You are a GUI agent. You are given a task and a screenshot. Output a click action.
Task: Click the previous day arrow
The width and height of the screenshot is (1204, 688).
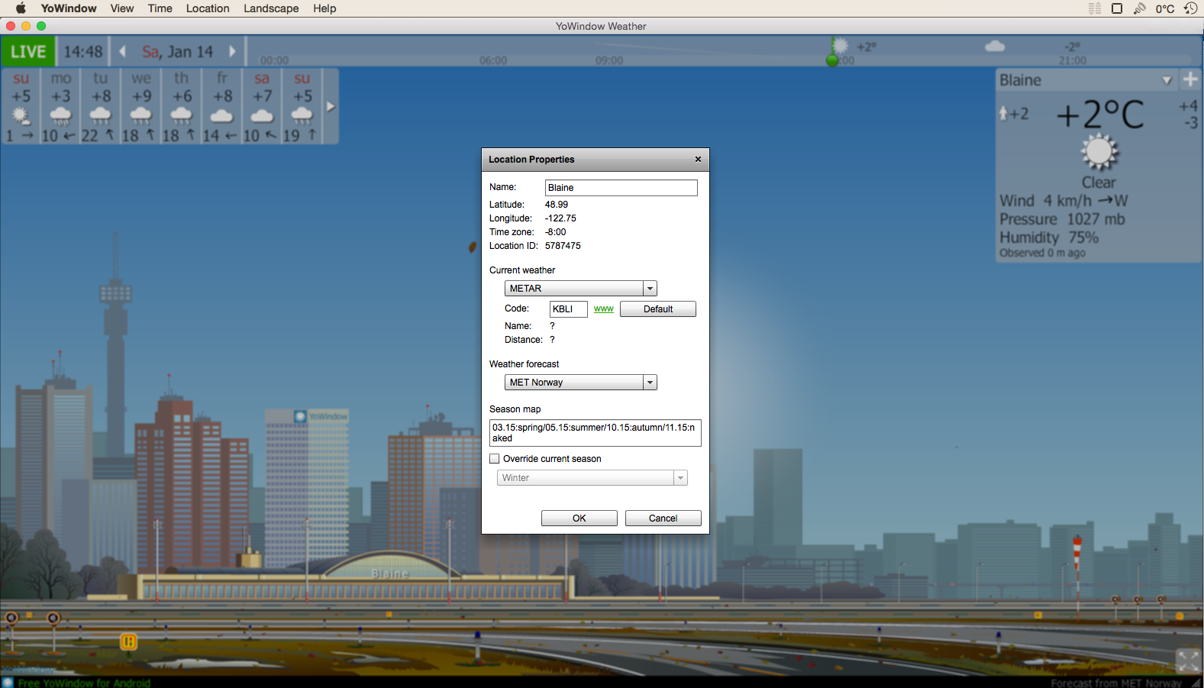tap(122, 52)
